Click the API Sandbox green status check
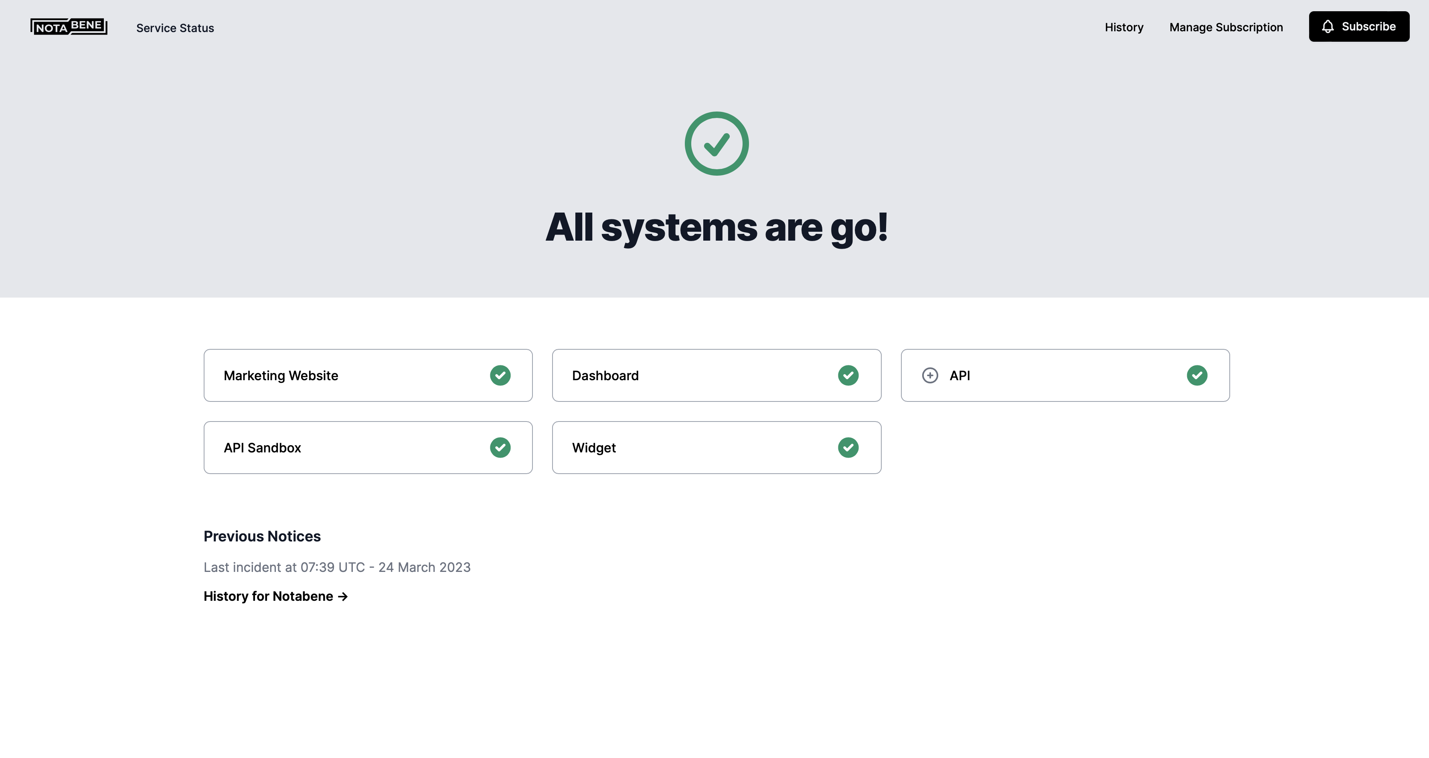 click(x=500, y=448)
